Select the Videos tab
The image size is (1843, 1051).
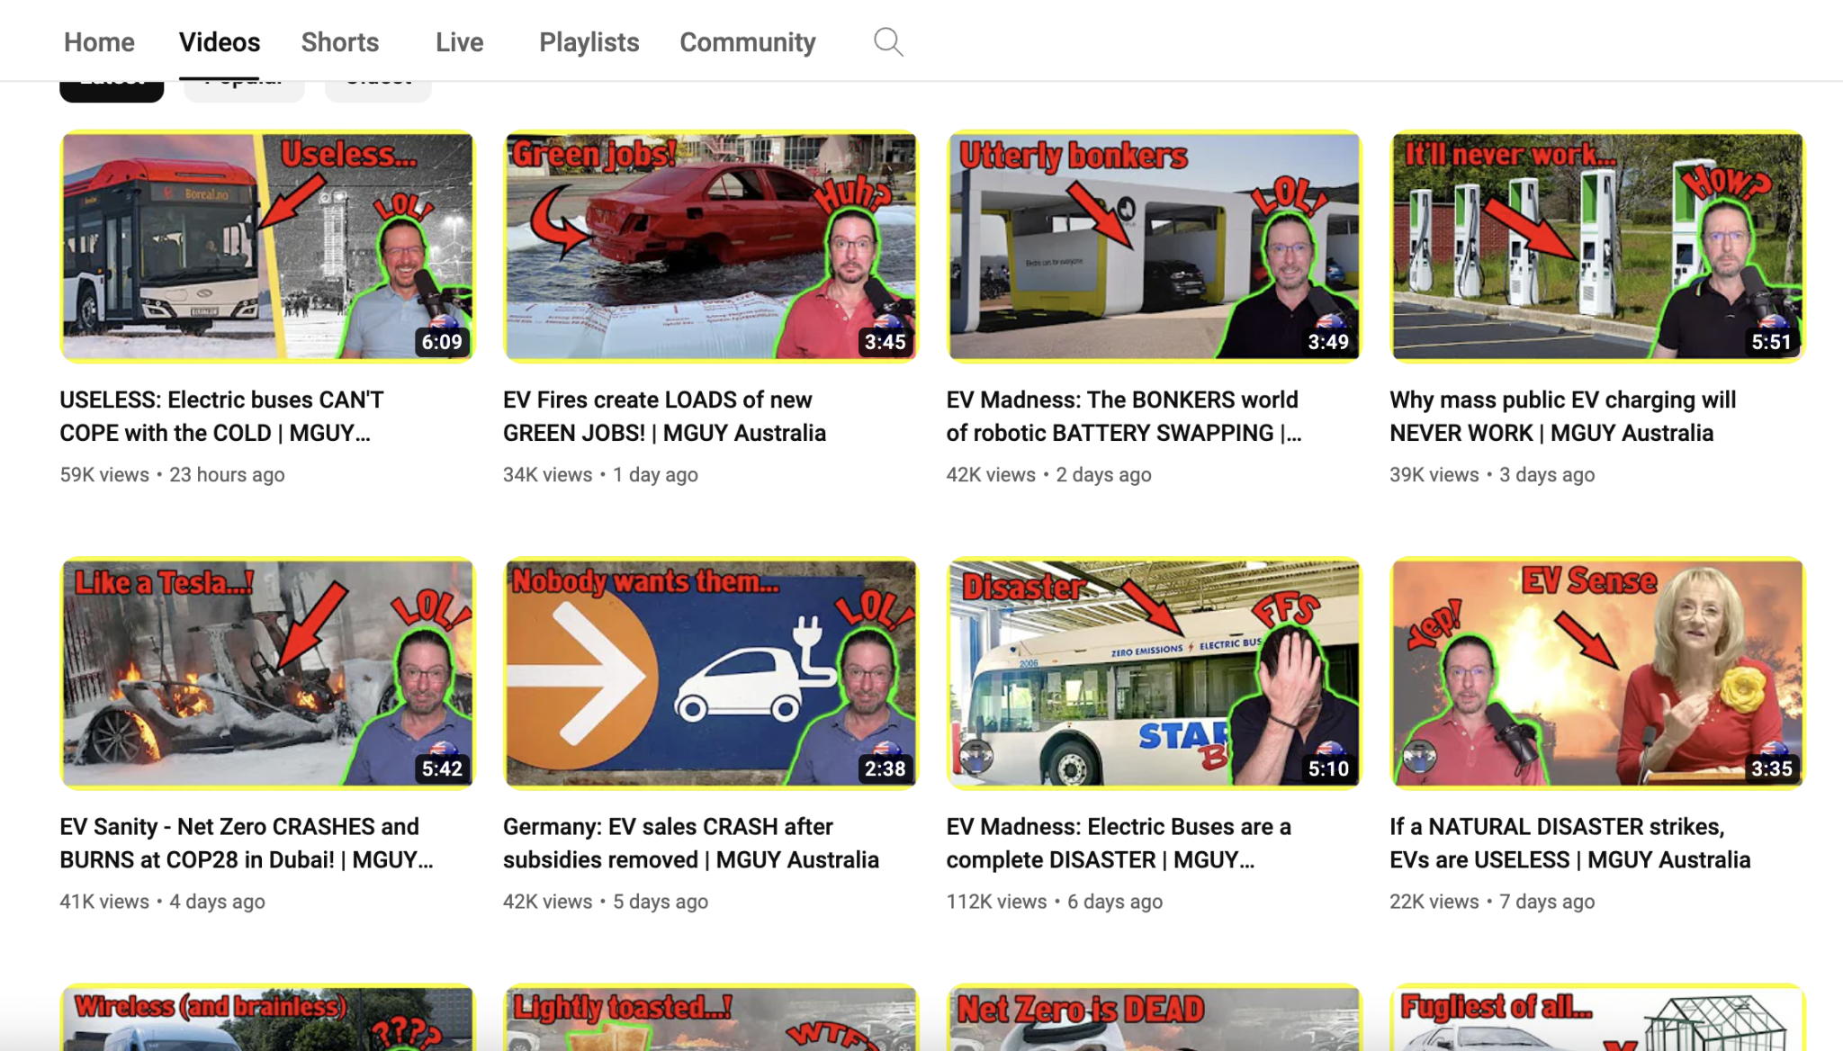point(220,41)
